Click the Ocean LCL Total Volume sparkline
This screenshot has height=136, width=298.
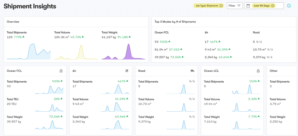click(x=246, y=107)
